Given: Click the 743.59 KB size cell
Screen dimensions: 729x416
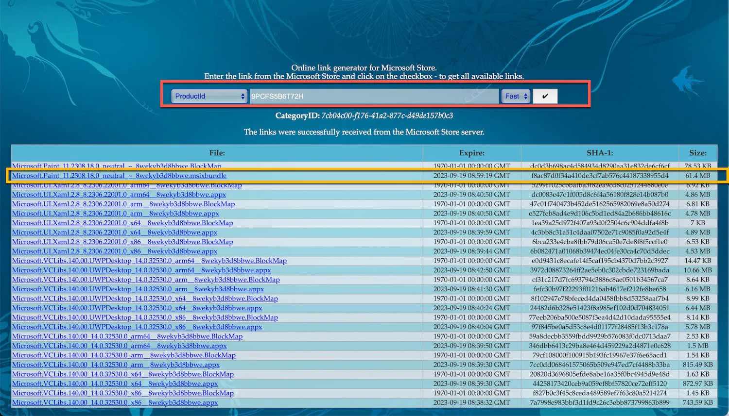Looking at the screenshot, I should (x=698, y=403).
